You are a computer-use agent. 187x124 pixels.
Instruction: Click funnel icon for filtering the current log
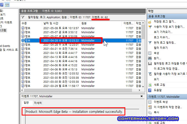(x=150, y=43)
